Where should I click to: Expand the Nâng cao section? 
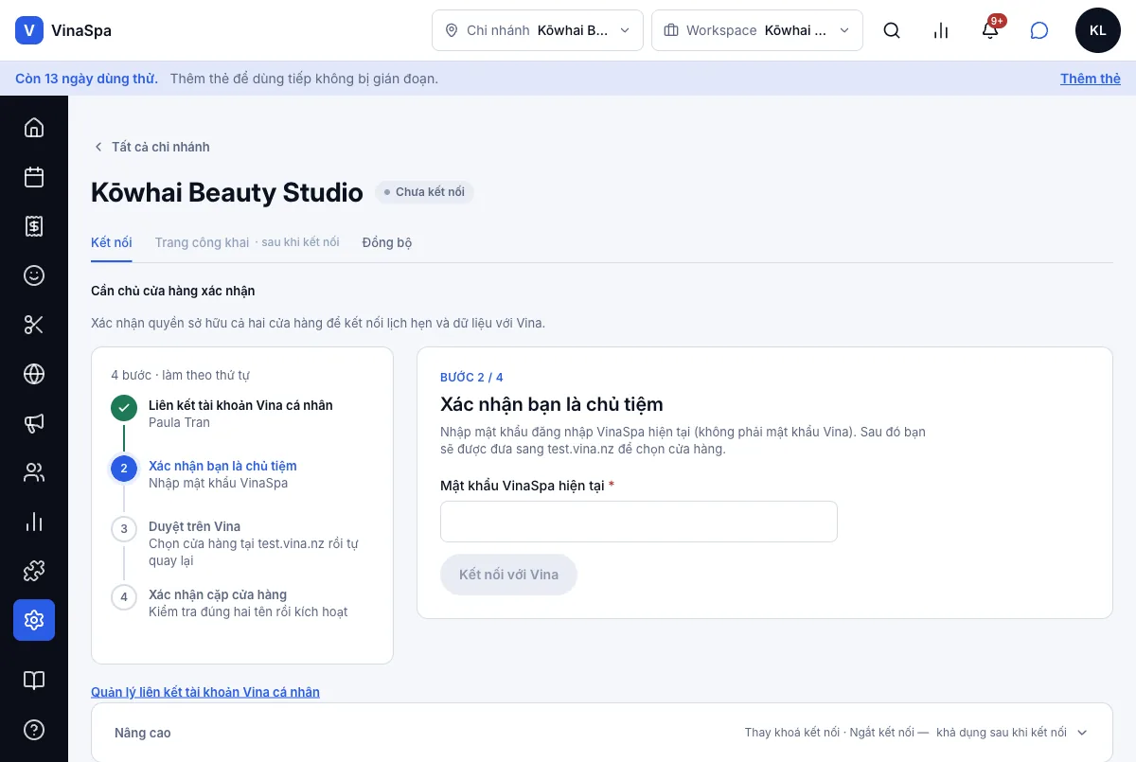(602, 733)
